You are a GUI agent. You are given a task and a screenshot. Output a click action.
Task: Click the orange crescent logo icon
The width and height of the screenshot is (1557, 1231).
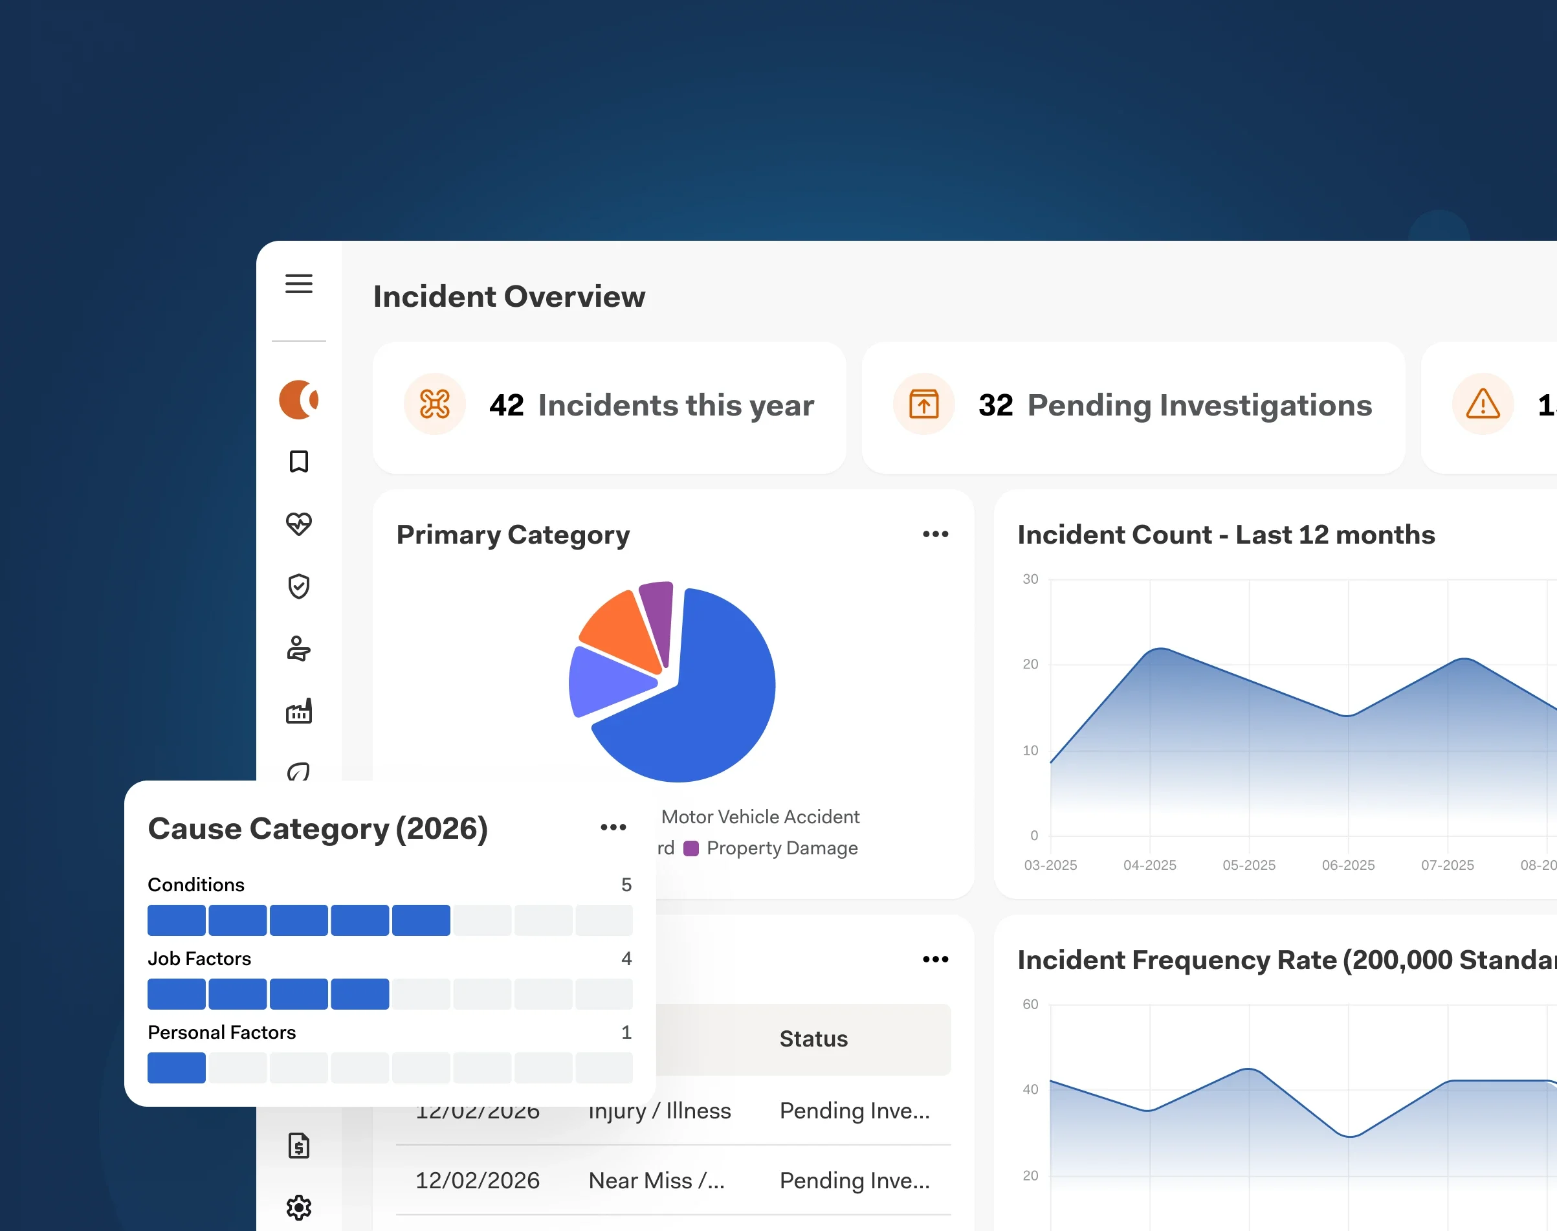point(298,399)
